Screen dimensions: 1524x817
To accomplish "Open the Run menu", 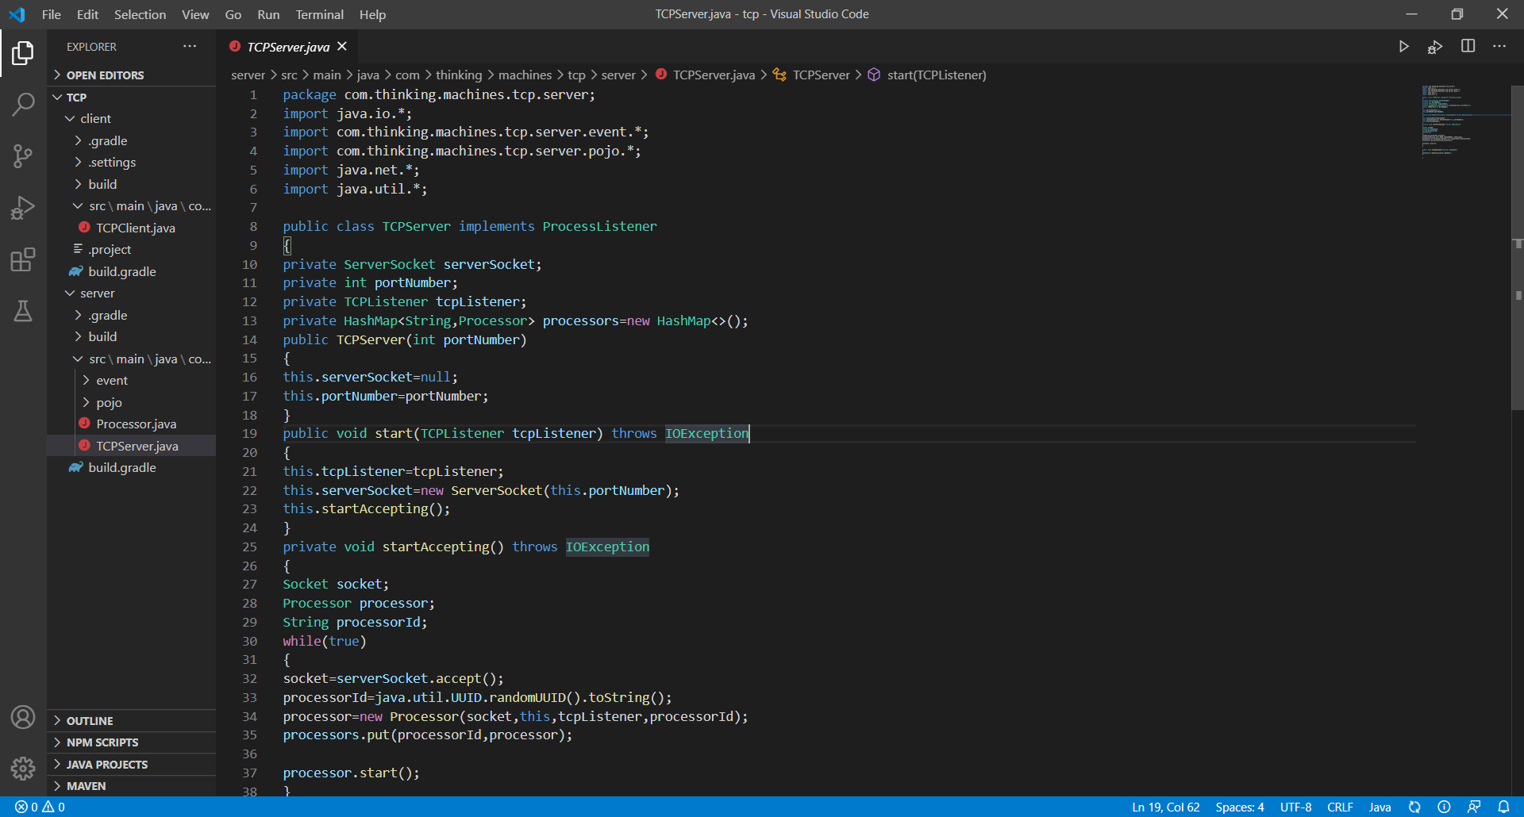I will (x=268, y=14).
